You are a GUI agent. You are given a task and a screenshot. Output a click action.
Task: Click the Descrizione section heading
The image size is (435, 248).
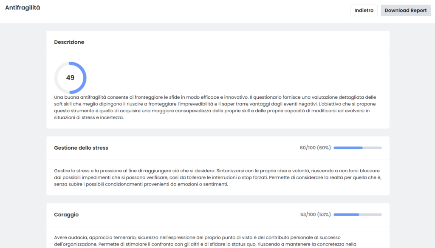pos(69,42)
